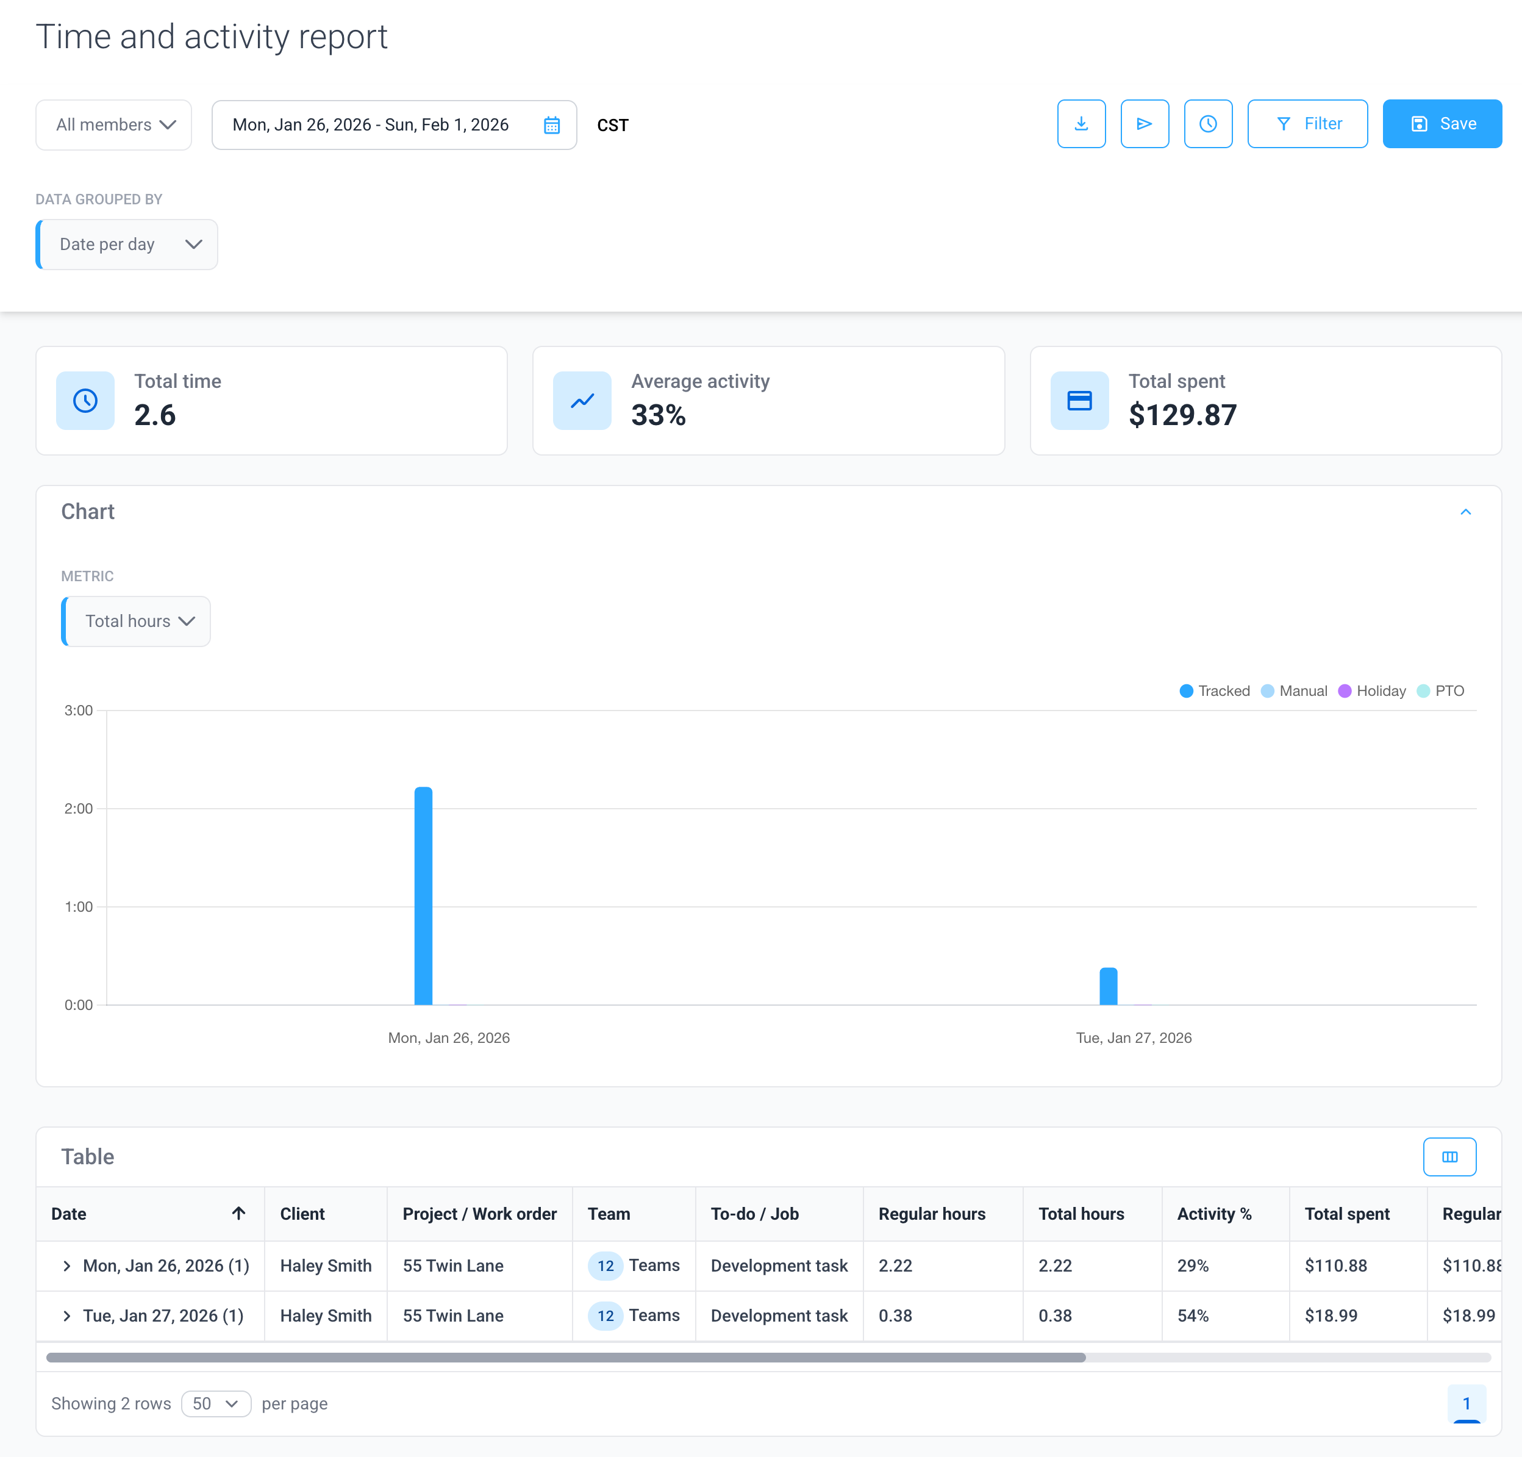
Task: Click the schedule clock icon button
Action: [x=1207, y=123]
